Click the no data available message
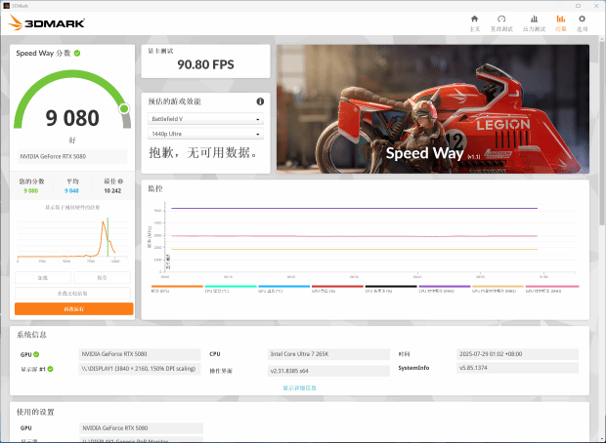The height and width of the screenshot is (443, 606). 203,153
